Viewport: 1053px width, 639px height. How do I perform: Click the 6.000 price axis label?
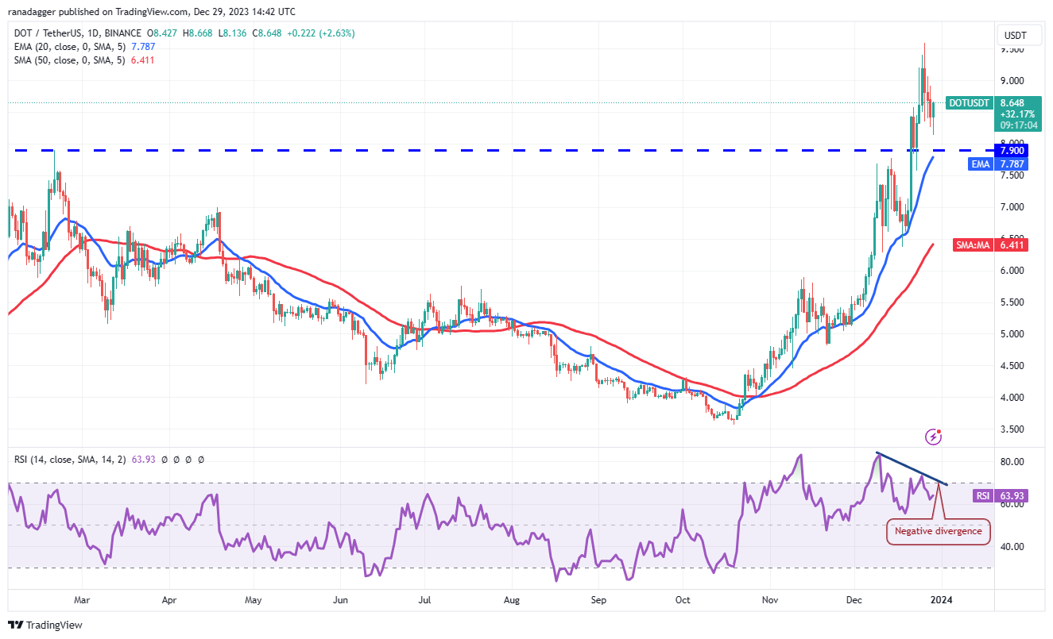pos(1012,271)
